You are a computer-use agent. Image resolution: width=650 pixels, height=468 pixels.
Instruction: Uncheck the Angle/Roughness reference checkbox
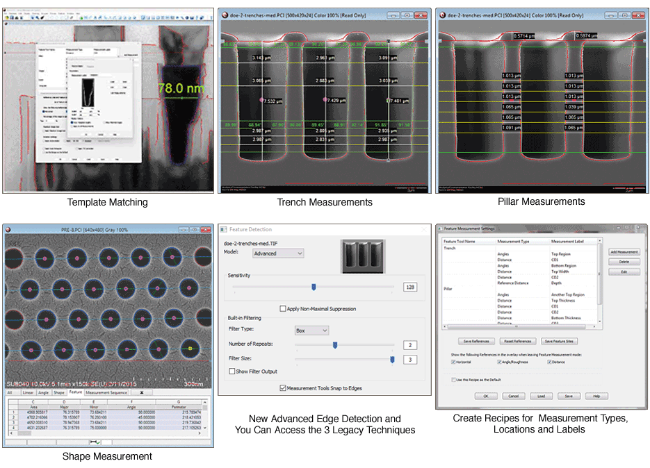click(499, 362)
